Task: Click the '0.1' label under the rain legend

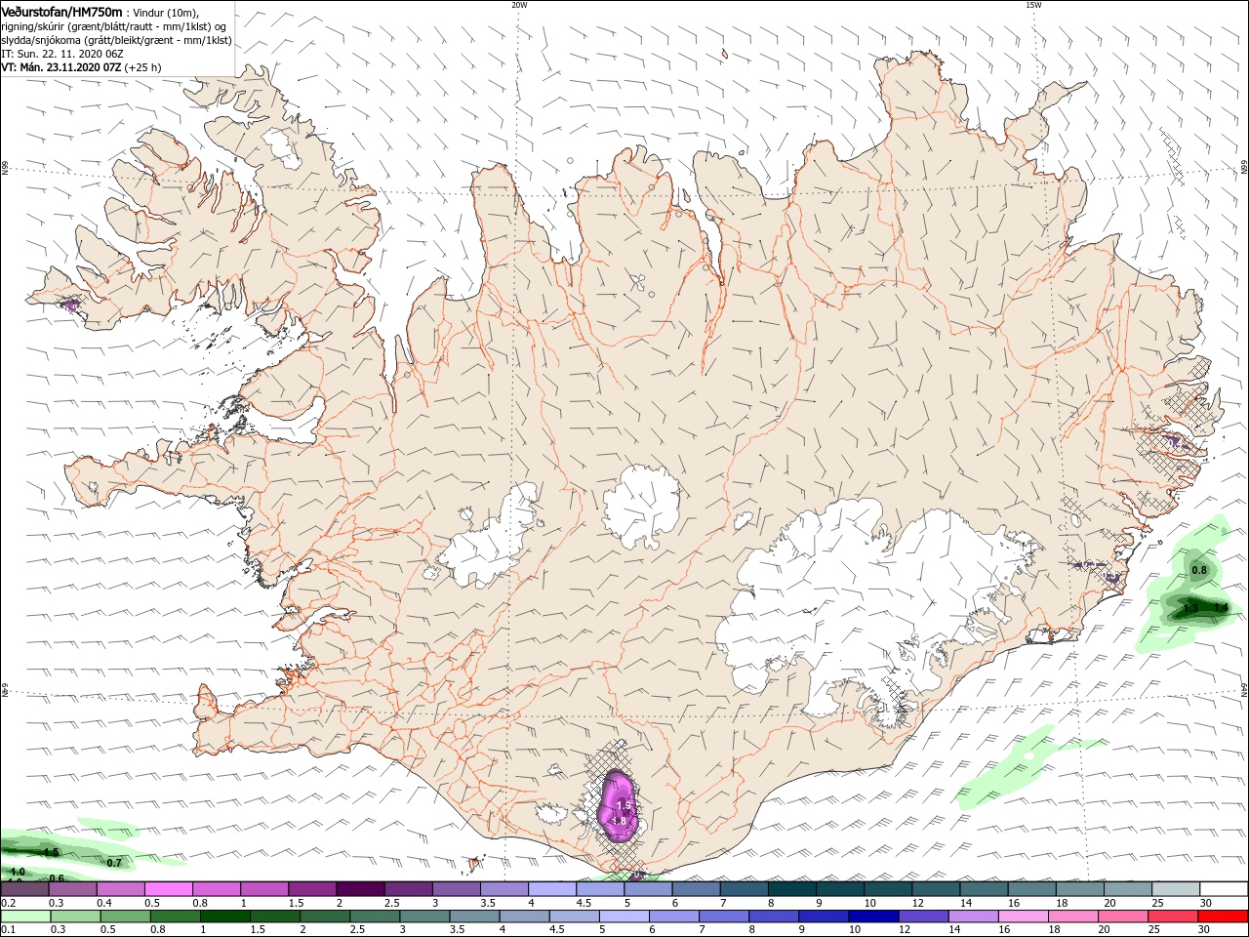Action: [x=8, y=930]
